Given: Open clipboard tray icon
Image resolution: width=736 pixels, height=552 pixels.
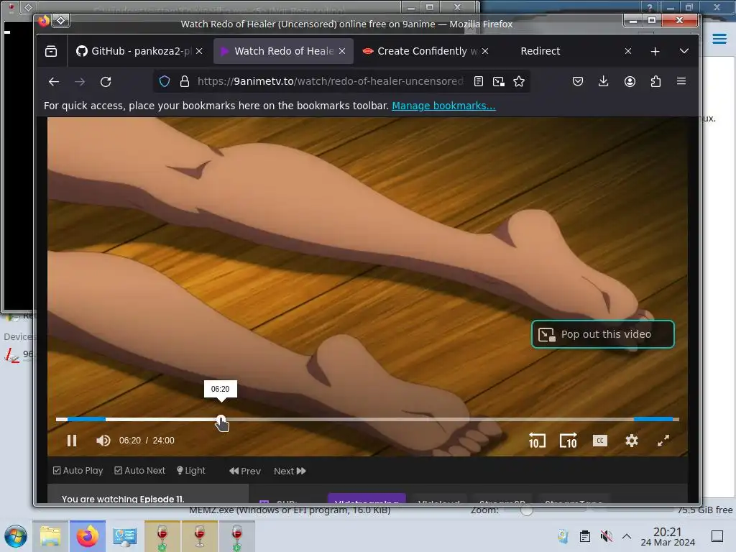Looking at the screenshot, I should 585,536.
